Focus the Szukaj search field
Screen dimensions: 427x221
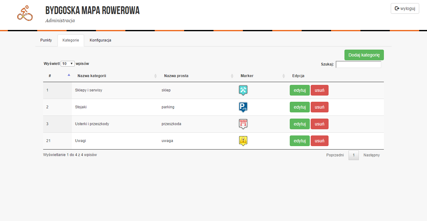coord(358,64)
